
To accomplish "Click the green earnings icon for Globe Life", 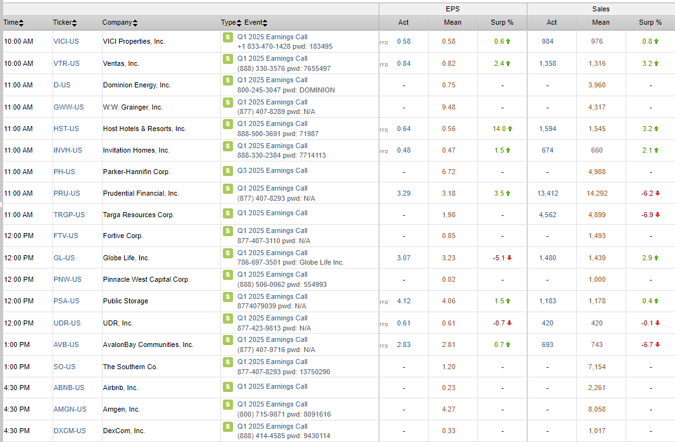I will (228, 253).
